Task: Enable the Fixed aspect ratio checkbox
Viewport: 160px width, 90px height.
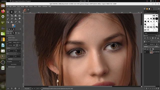Action: (x=7, y=42)
